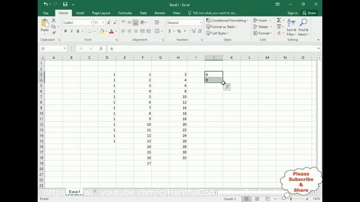Open the Auto Fill Options smart tag
This screenshot has height=202, width=360.
227,87
